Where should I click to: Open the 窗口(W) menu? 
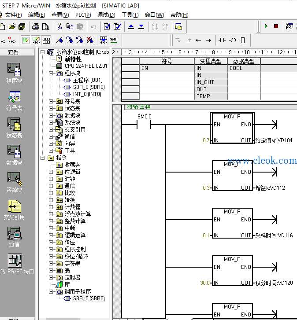click(154, 15)
